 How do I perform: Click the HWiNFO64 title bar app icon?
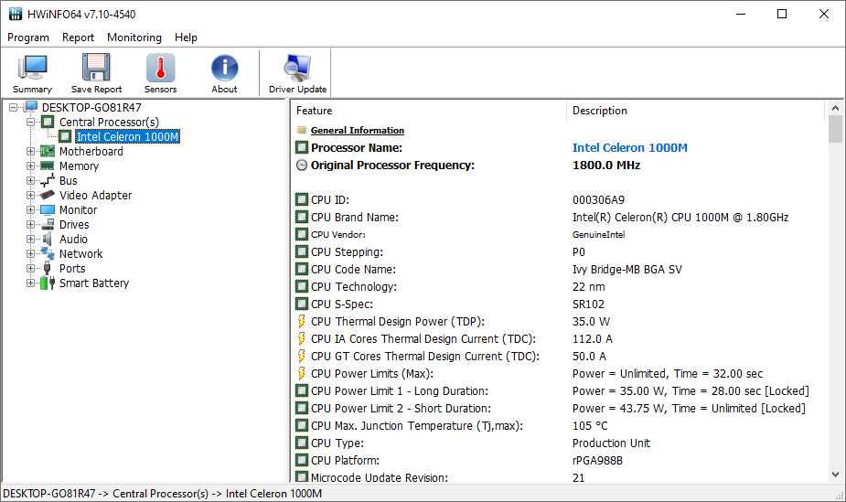click(x=16, y=14)
